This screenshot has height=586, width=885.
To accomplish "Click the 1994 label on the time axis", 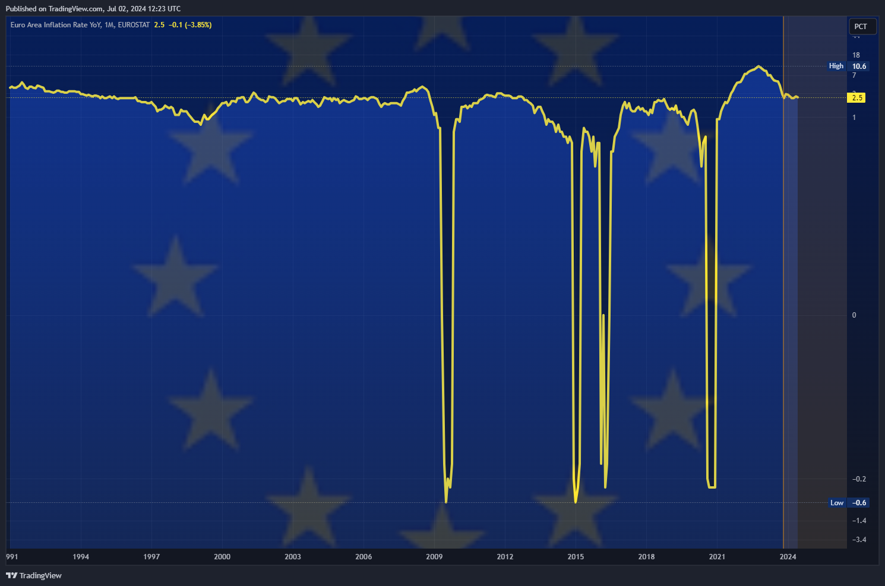I will pyautogui.click(x=81, y=556).
